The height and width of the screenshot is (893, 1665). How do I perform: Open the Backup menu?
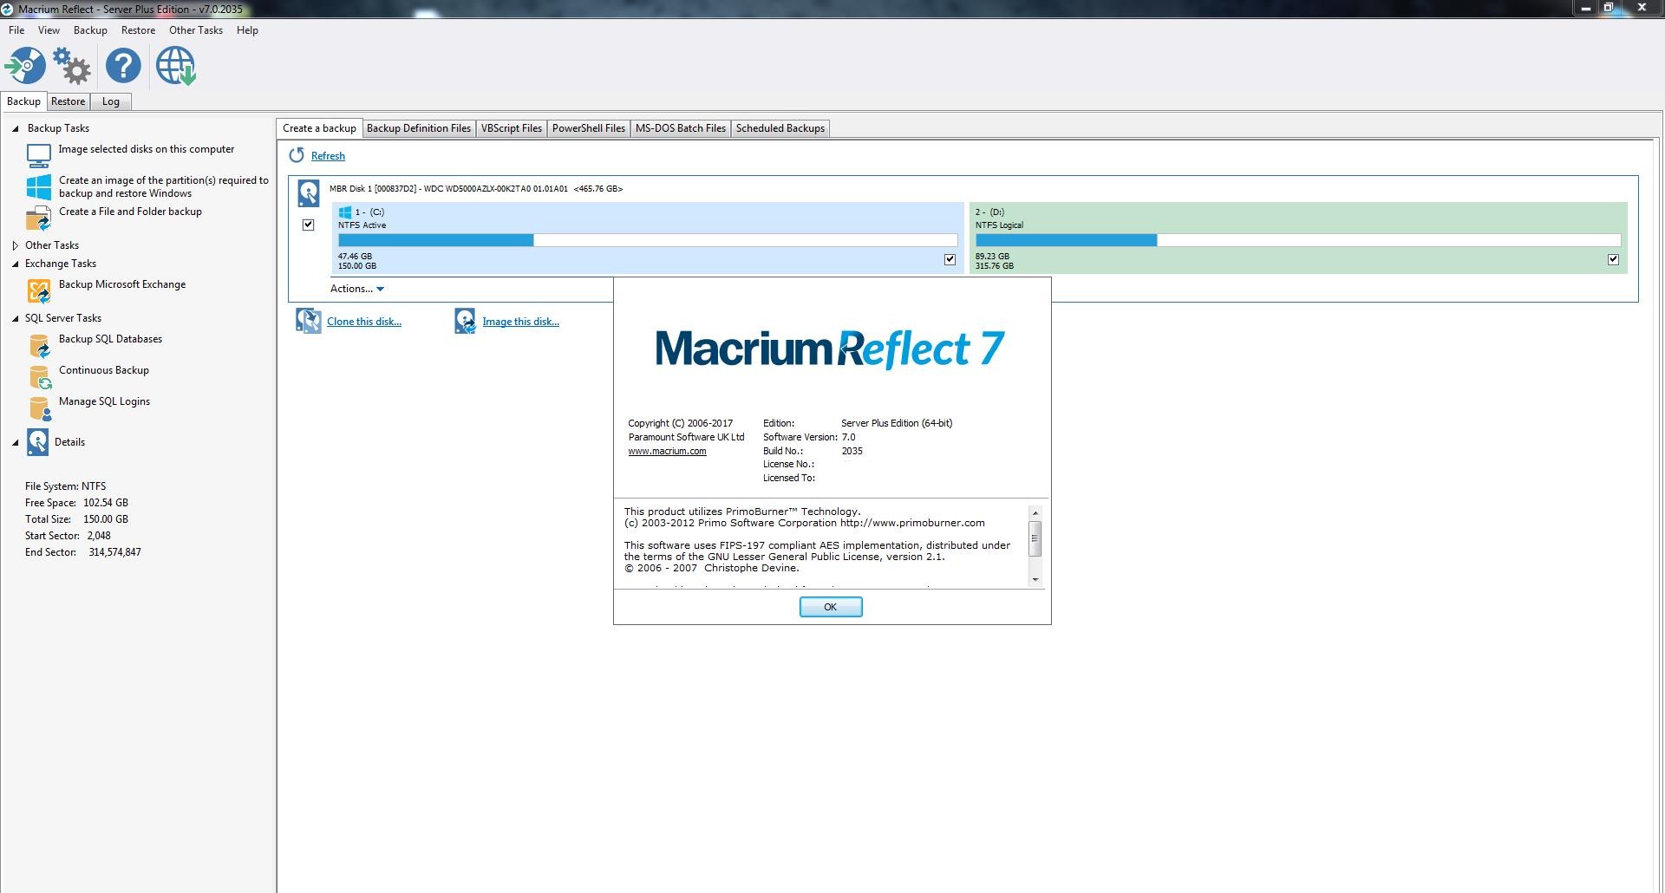click(90, 30)
